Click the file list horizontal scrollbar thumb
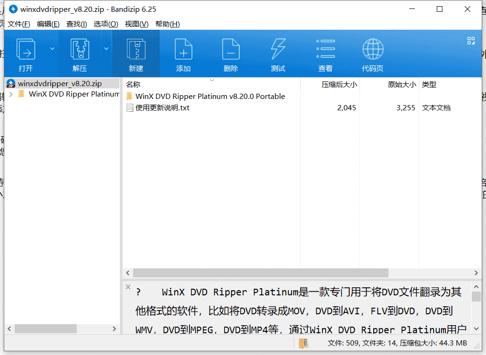486x355 pixels. point(261,273)
